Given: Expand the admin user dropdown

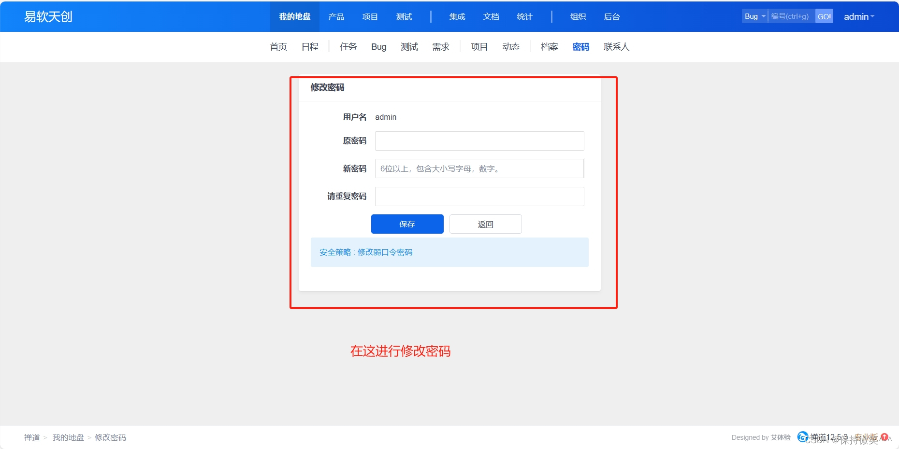Looking at the screenshot, I should [x=859, y=16].
